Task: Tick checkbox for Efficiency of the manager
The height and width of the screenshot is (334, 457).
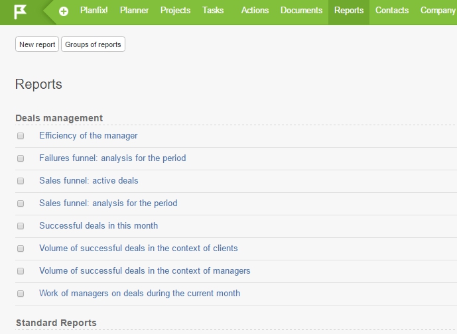Action: 21,136
